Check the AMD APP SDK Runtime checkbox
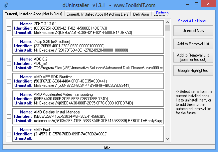 click(9, 81)
